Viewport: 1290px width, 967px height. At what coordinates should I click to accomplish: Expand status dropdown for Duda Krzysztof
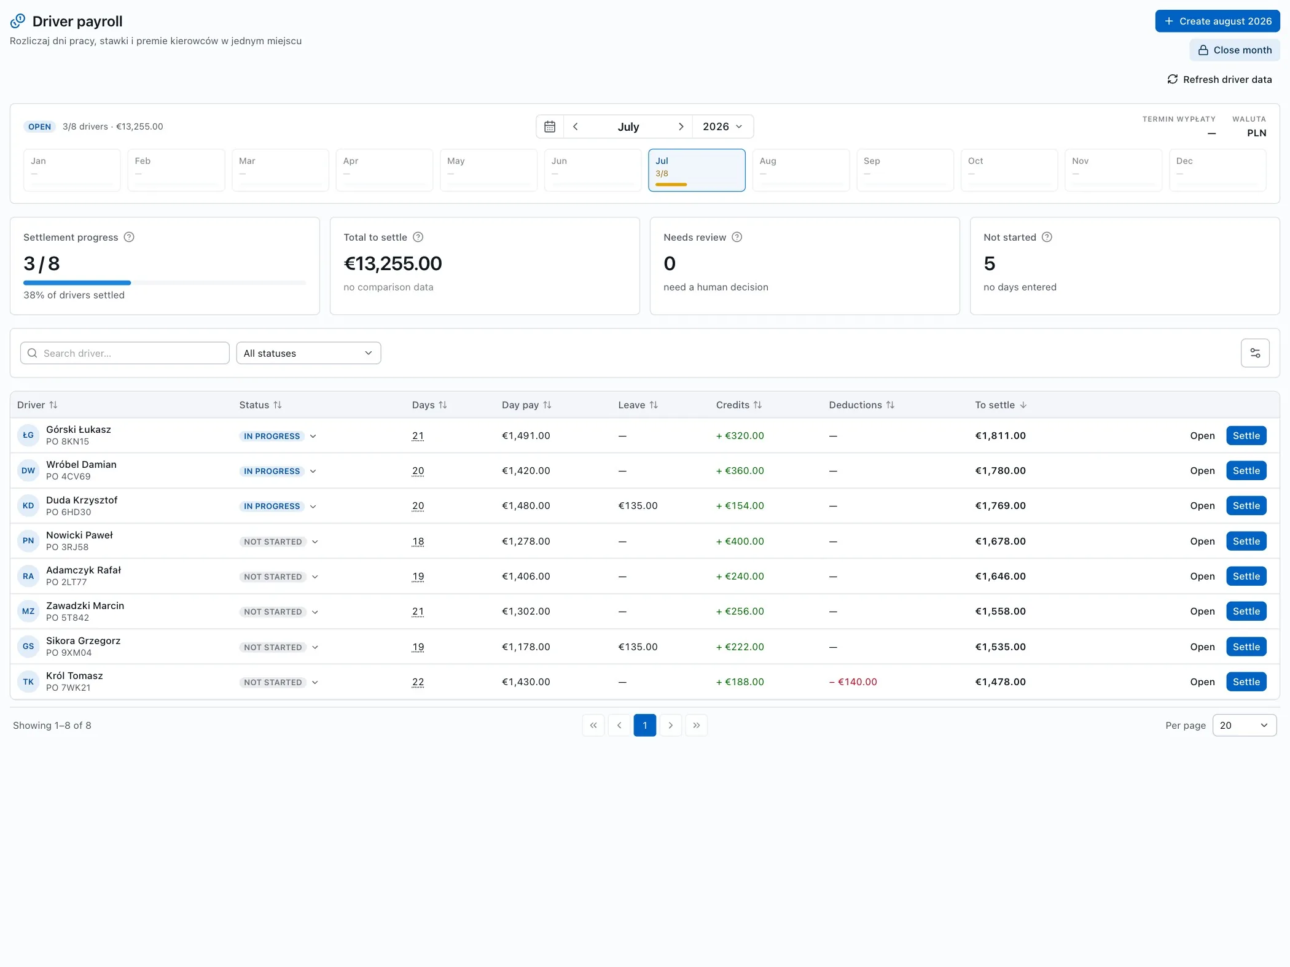click(313, 507)
